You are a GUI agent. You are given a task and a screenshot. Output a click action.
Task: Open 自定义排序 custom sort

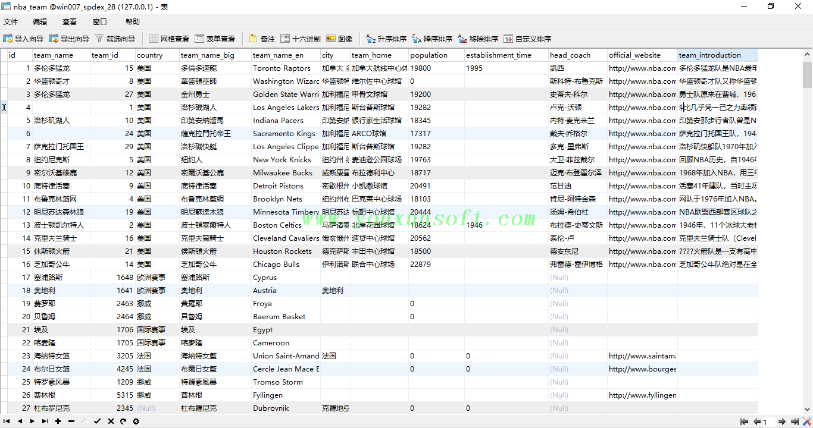(x=527, y=39)
